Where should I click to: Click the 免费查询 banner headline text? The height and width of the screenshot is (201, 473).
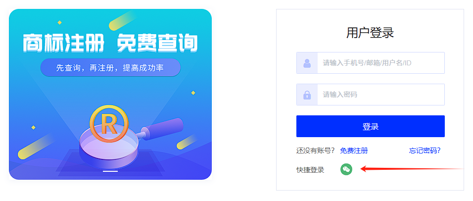157,43
